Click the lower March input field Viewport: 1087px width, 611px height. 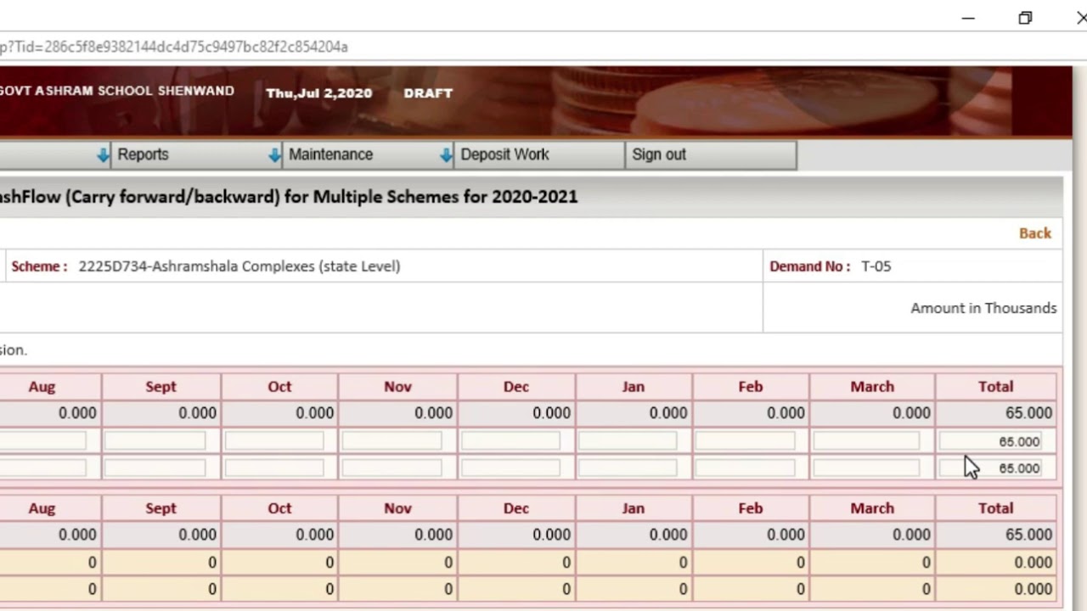click(866, 468)
